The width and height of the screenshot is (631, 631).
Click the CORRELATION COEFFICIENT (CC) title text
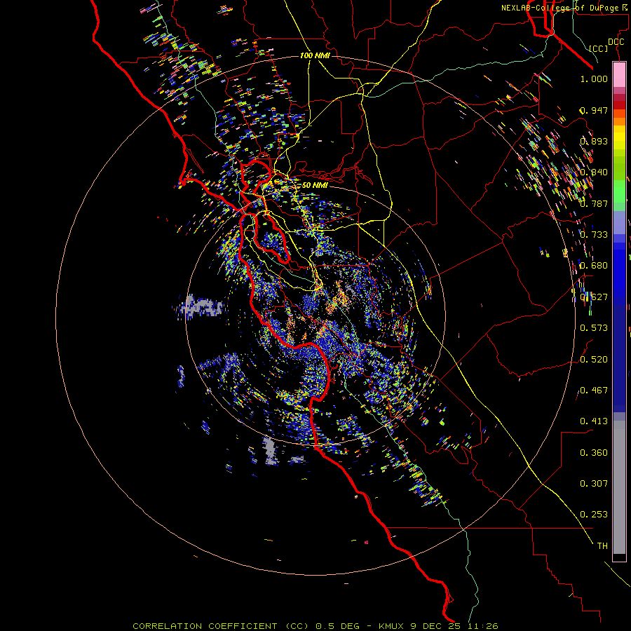tap(221, 626)
